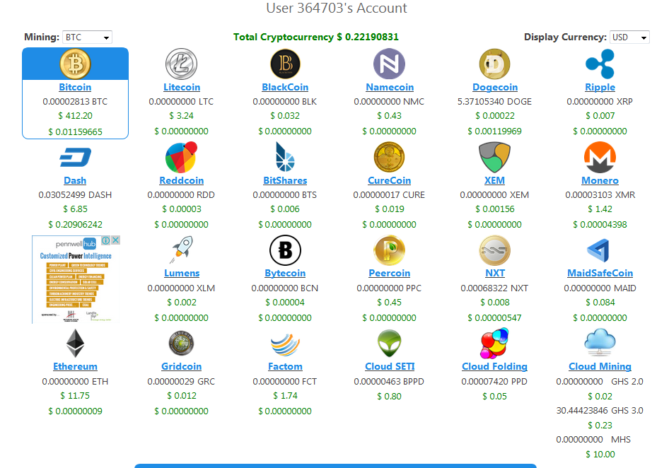Screen dimensions: 669x468
Task: Click the Dogecoin coin icon
Action: [x=494, y=64]
